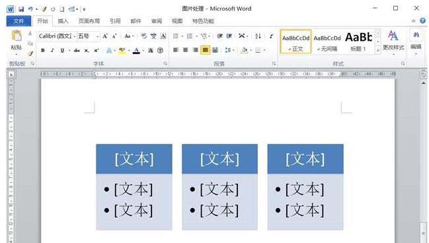Open the Styles (样式) pane launcher
The width and height of the screenshot is (429, 243).
pos(403,63)
